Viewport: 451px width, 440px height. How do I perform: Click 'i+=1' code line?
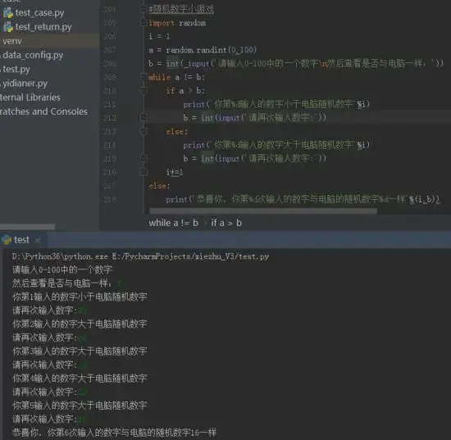[175, 172]
